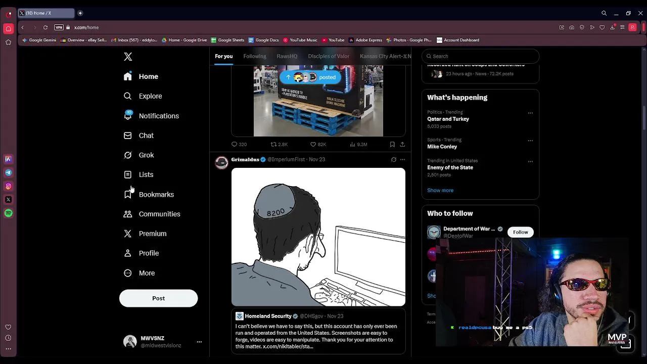Open the tab search magnifier icon
This screenshot has width=647, height=364.
point(604,13)
